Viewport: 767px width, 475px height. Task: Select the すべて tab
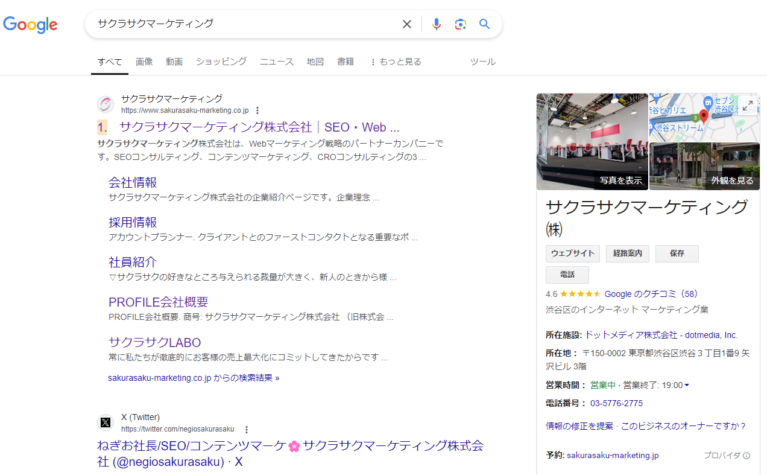pos(110,62)
